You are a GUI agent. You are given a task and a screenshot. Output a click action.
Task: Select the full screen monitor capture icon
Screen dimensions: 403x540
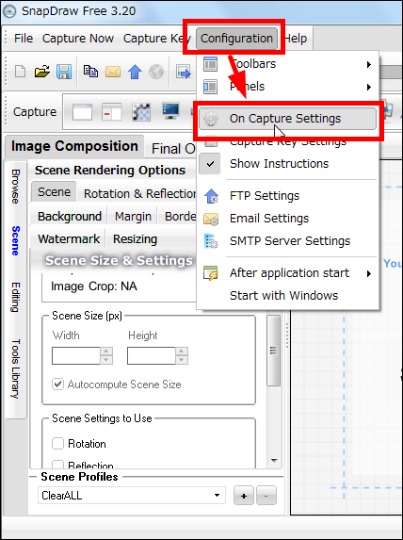[x=171, y=111]
